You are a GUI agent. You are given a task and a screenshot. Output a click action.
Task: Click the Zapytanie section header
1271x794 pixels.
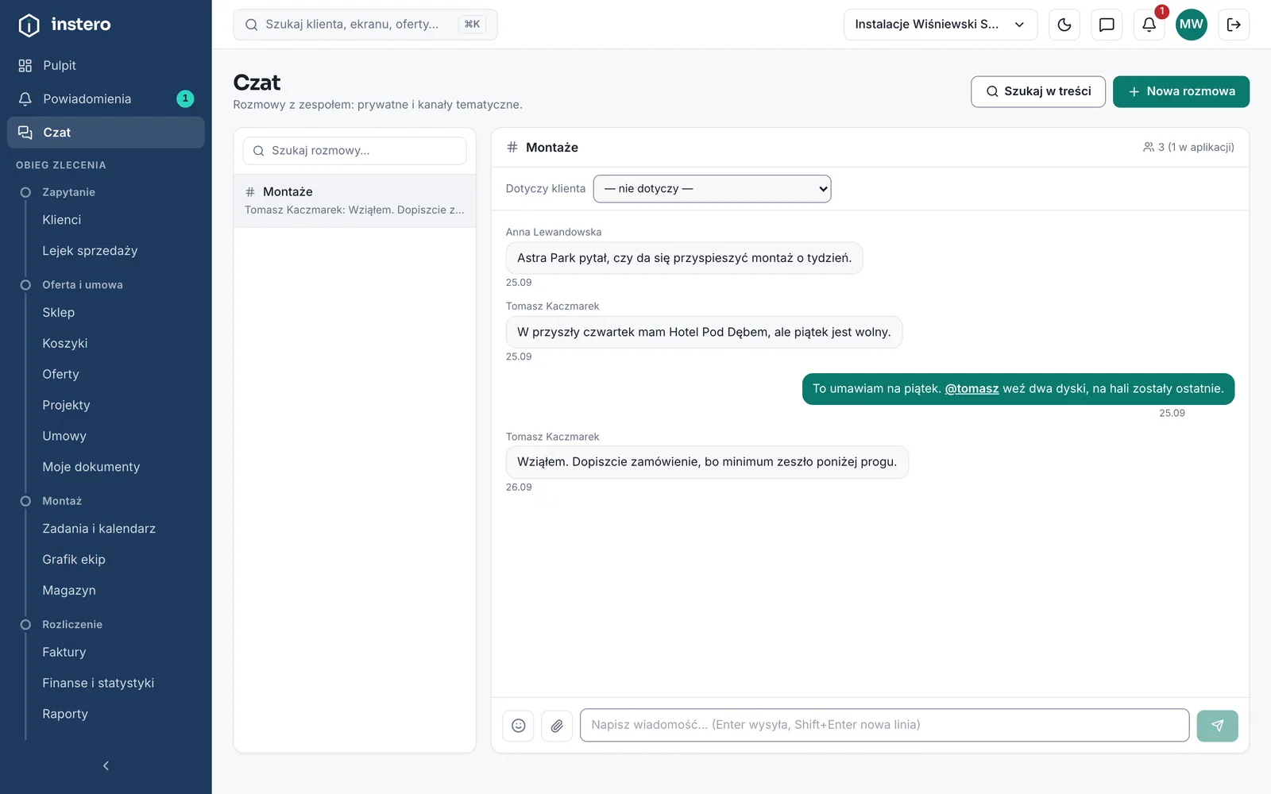[x=68, y=192]
